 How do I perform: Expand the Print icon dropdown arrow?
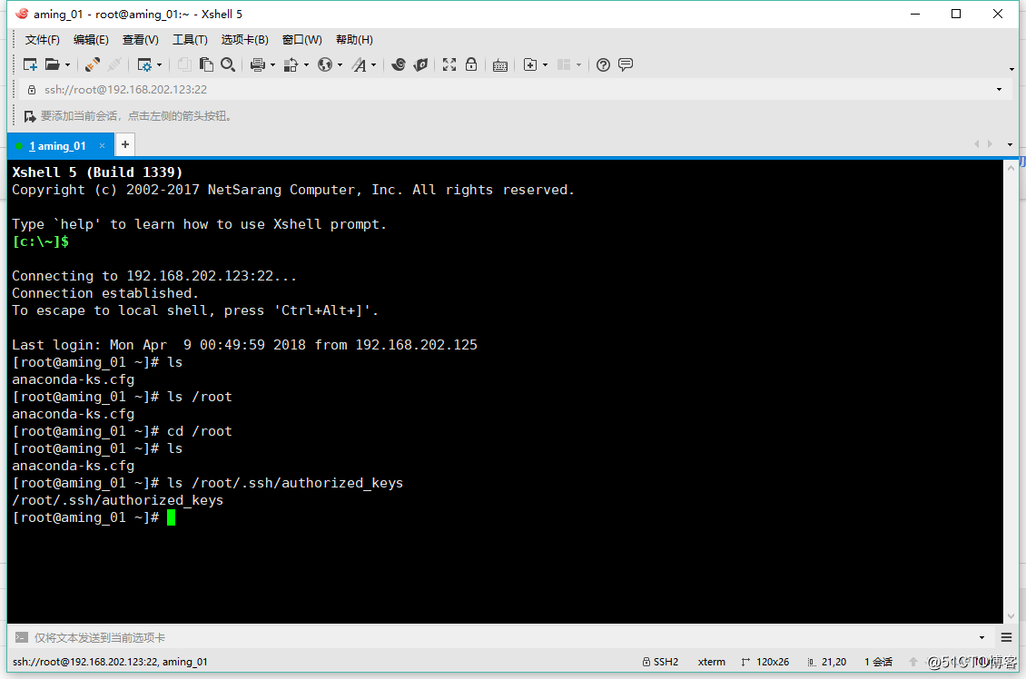pos(273,65)
